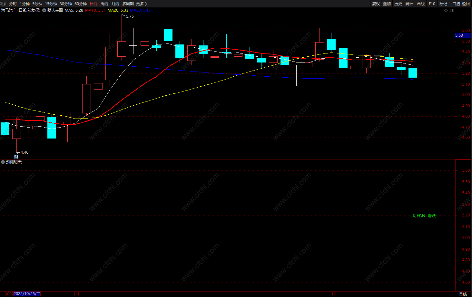Viewport: 472px width, 297px height.
Task: Switch to 月线 monthly chart
Action: tap(115, 4)
